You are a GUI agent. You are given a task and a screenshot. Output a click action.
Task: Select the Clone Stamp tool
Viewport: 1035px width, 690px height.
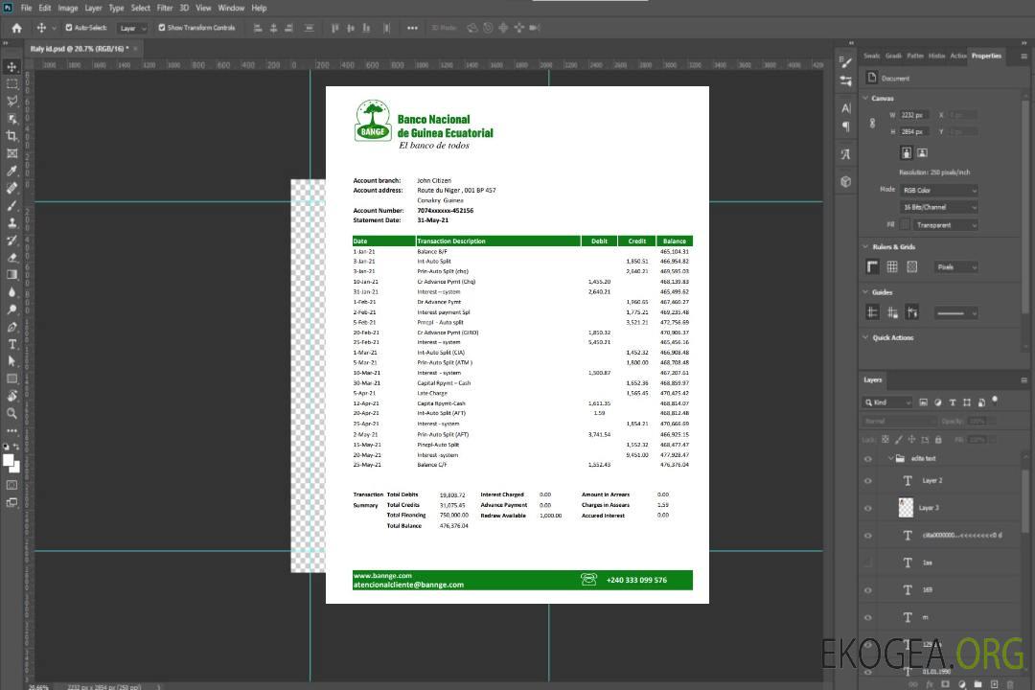[x=11, y=223]
